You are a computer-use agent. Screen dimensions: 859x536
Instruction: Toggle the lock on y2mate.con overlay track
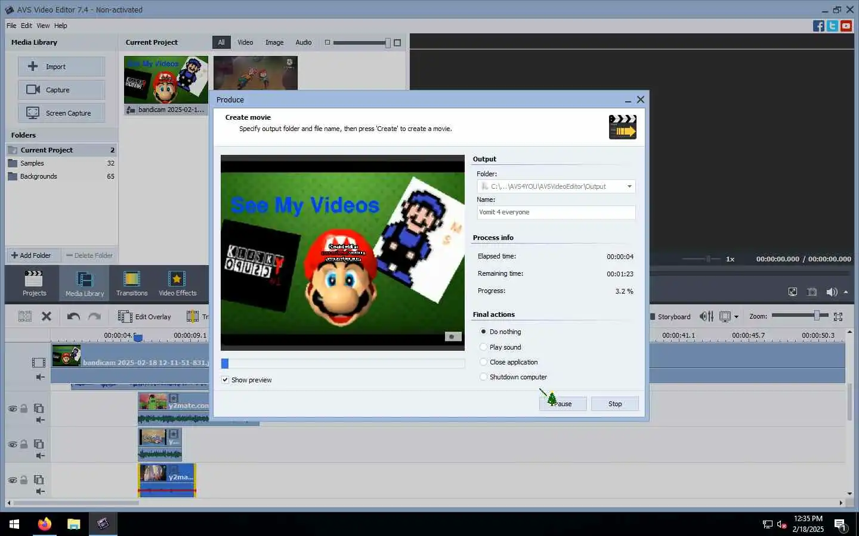pyautogui.click(x=24, y=409)
